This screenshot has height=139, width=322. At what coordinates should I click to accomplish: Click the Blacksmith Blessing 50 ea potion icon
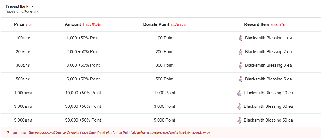click(x=239, y=120)
